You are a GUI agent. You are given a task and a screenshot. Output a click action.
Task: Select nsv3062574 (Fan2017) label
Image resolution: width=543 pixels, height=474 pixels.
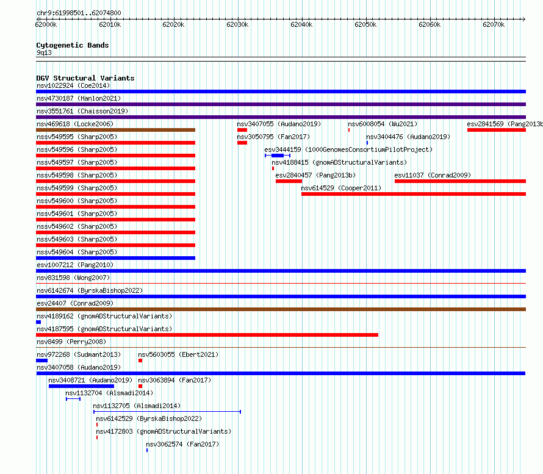click(182, 444)
